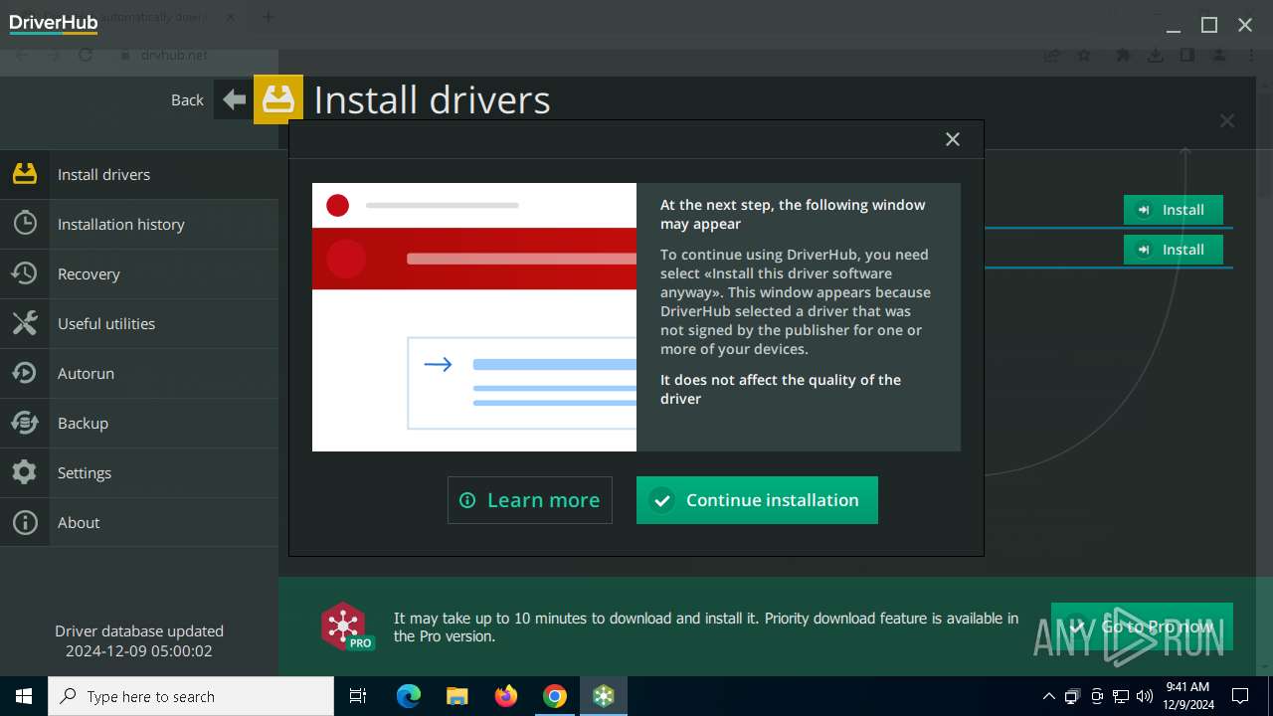Click the stacked monitors tray icon
Image resolution: width=1273 pixels, height=716 pixels.
point(1072,696)
